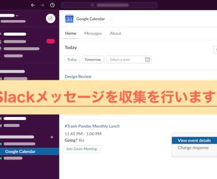The image size is (217, 179).
Task: Open the item with red badge
Action: tap(27, 41)
